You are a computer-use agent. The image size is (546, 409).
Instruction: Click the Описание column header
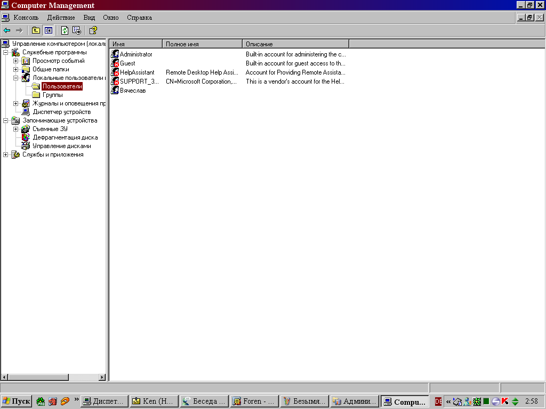295,44
